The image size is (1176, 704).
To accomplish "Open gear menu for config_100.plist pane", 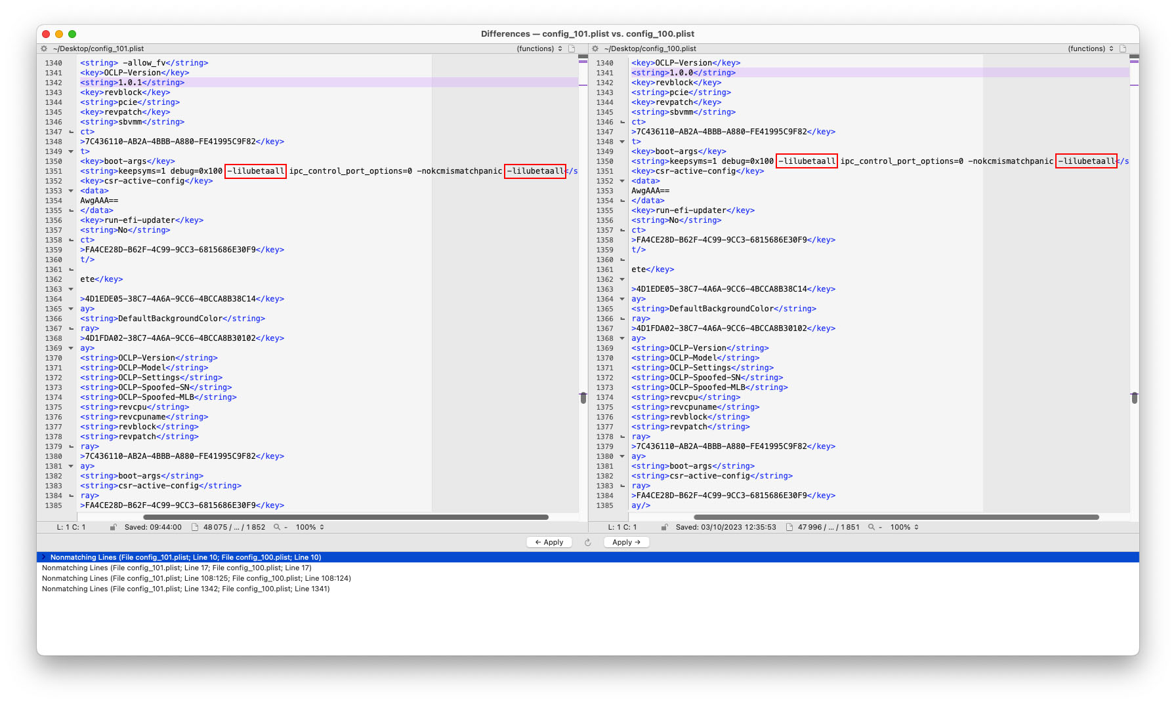I will tap(595, 49).
